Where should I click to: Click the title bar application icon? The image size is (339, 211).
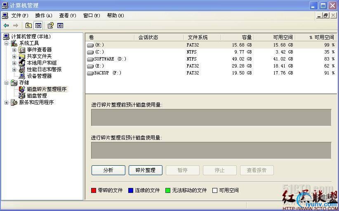(5, 5)
